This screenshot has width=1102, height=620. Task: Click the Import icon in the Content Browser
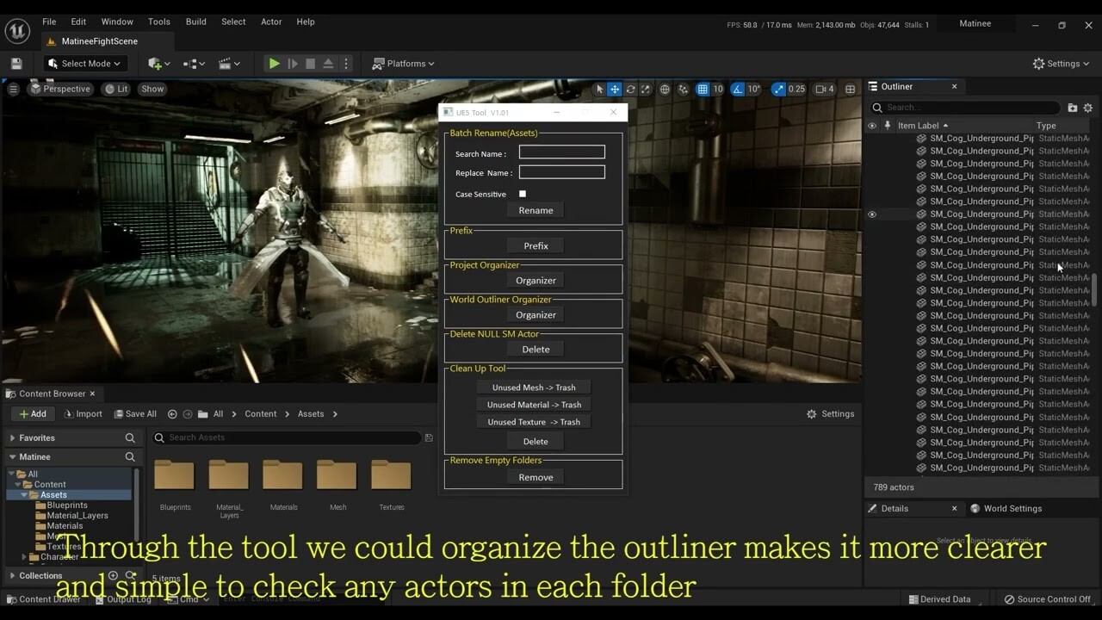point(83,413)
